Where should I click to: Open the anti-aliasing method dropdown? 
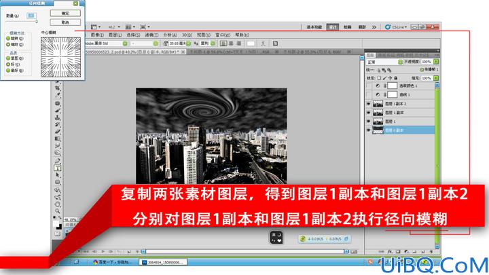coord(213,43)
